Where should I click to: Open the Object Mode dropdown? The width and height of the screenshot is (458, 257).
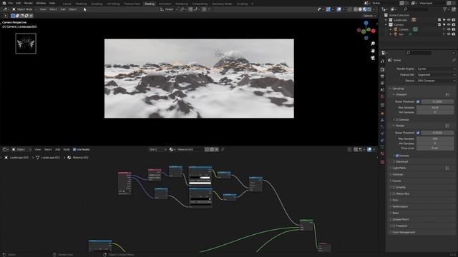(x=24, y=9)
